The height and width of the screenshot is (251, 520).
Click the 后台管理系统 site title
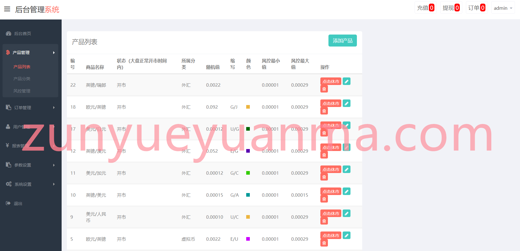[x=37, y=9]
